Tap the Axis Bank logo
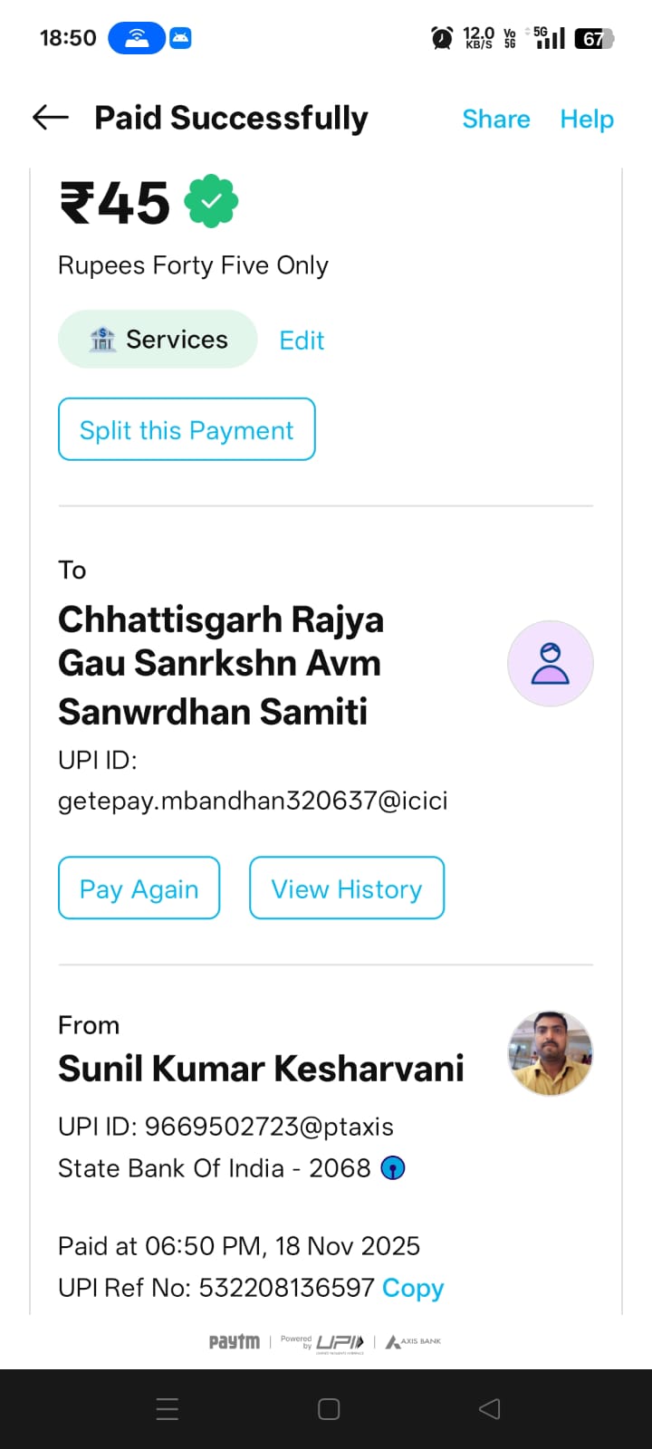The height and width of the screenshot is (1449, 652). 413,1341
